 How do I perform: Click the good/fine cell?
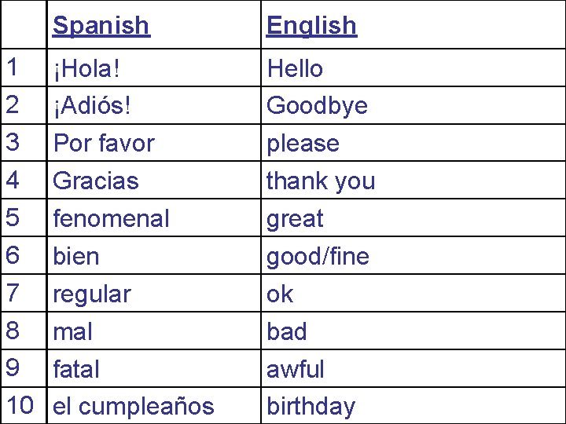click(318, 256)
